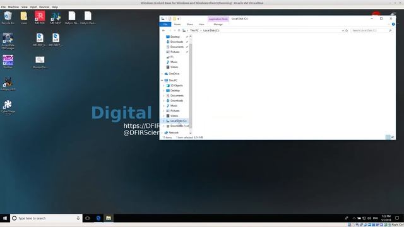
Task: Open Microsoft Edge from the taskbar
Action: 98,218
